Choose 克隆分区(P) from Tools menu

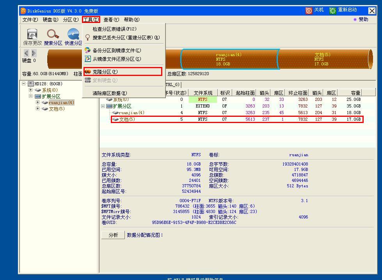pos(123,72)
